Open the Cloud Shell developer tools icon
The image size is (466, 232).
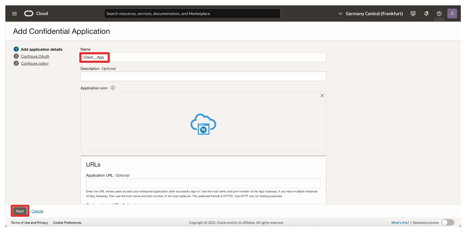tap(413, 14)
